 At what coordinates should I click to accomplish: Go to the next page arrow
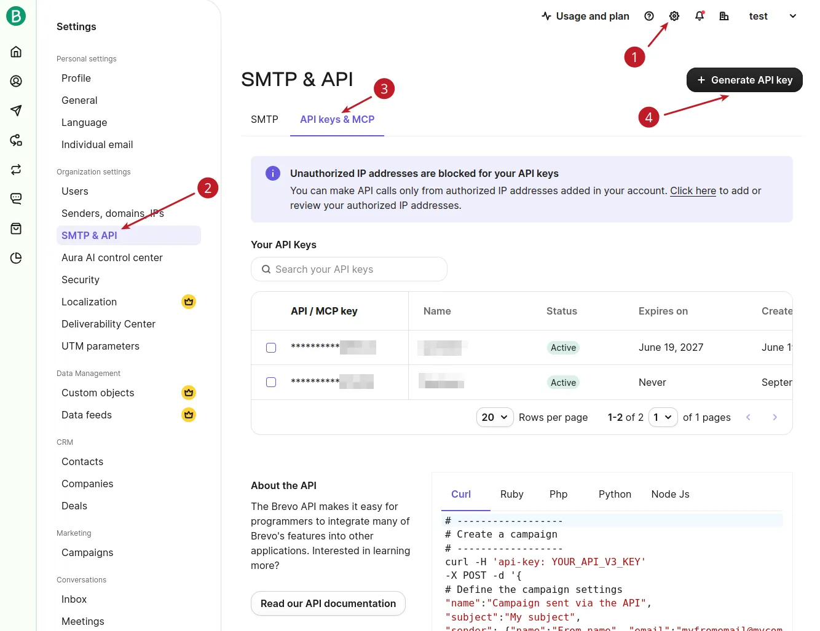coord(775,417)
